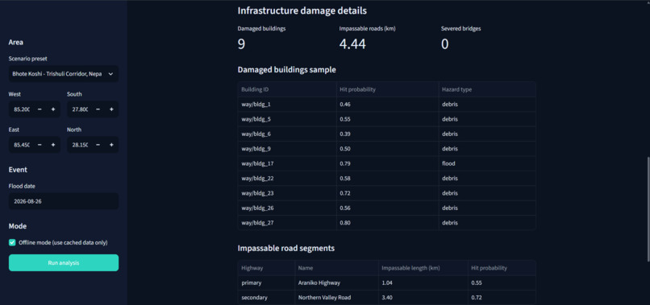
Task: Decrease the North coordinate value
Action: 98,145
